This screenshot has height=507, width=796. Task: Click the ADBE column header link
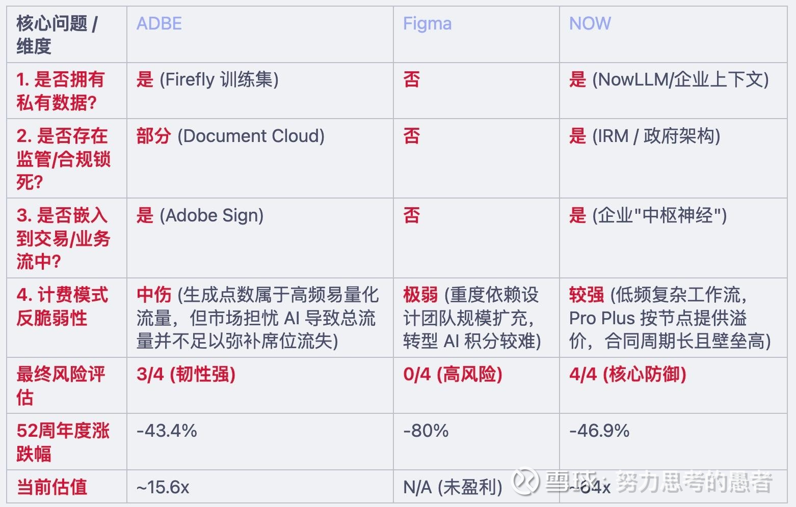pos(159,23)
